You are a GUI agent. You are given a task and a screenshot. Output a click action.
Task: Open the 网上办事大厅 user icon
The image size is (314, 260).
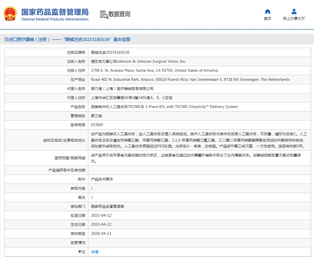[294, 11]
